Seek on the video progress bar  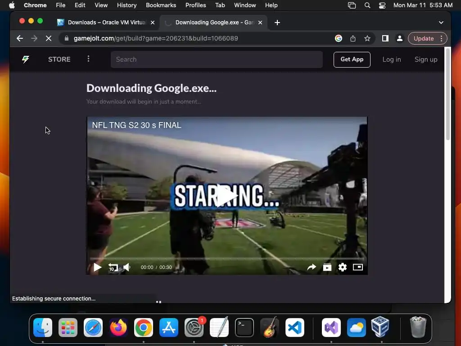coord(227,259)
